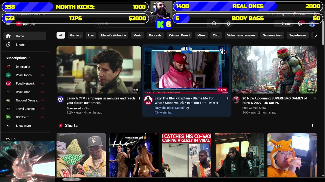Open the National Geographic channel avatar
Image resolution: width=325 pixels, height=182 pixels.
8,100
